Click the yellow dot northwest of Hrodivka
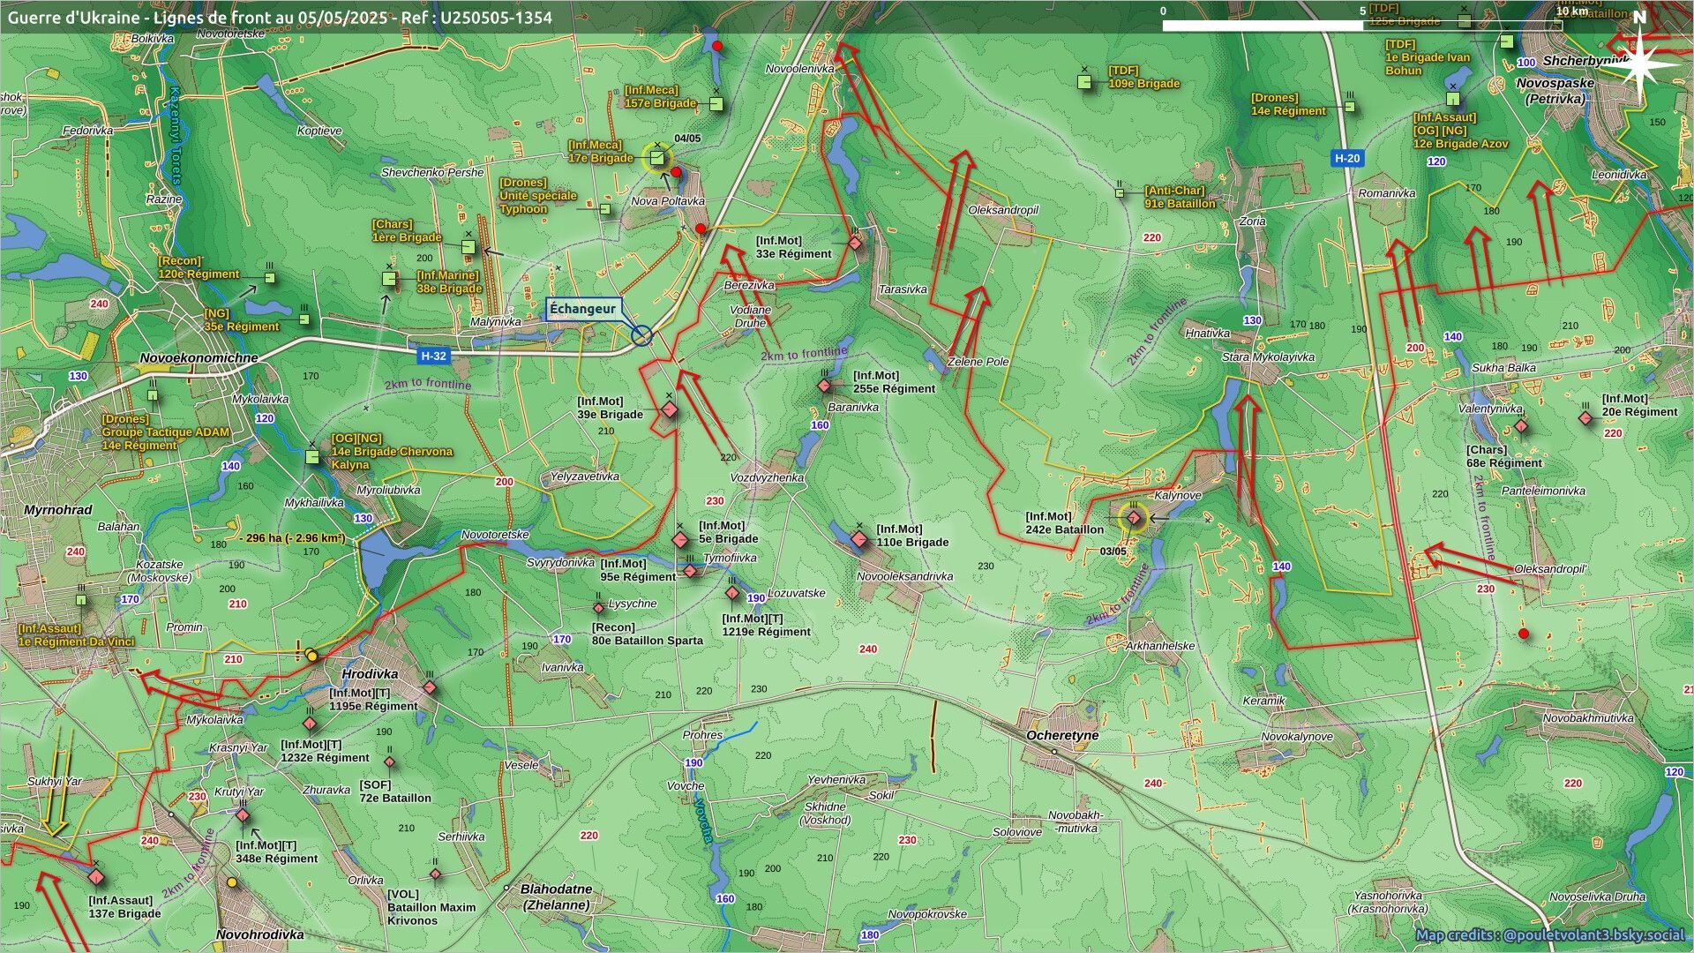 [x=311, y=656]
